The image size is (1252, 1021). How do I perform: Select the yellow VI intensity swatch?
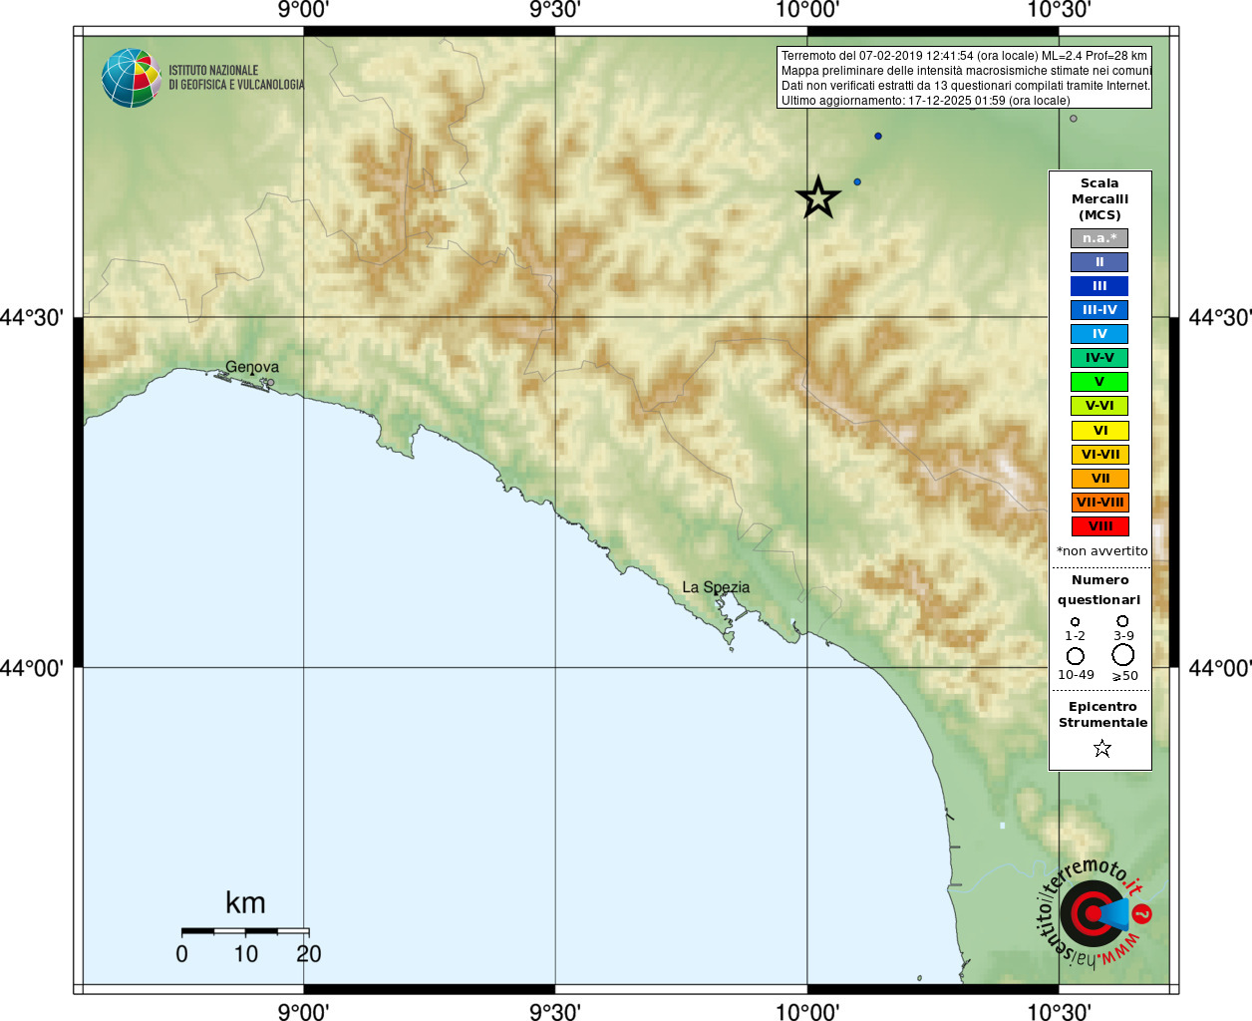pyautogui.click(x=1099, y=431)
